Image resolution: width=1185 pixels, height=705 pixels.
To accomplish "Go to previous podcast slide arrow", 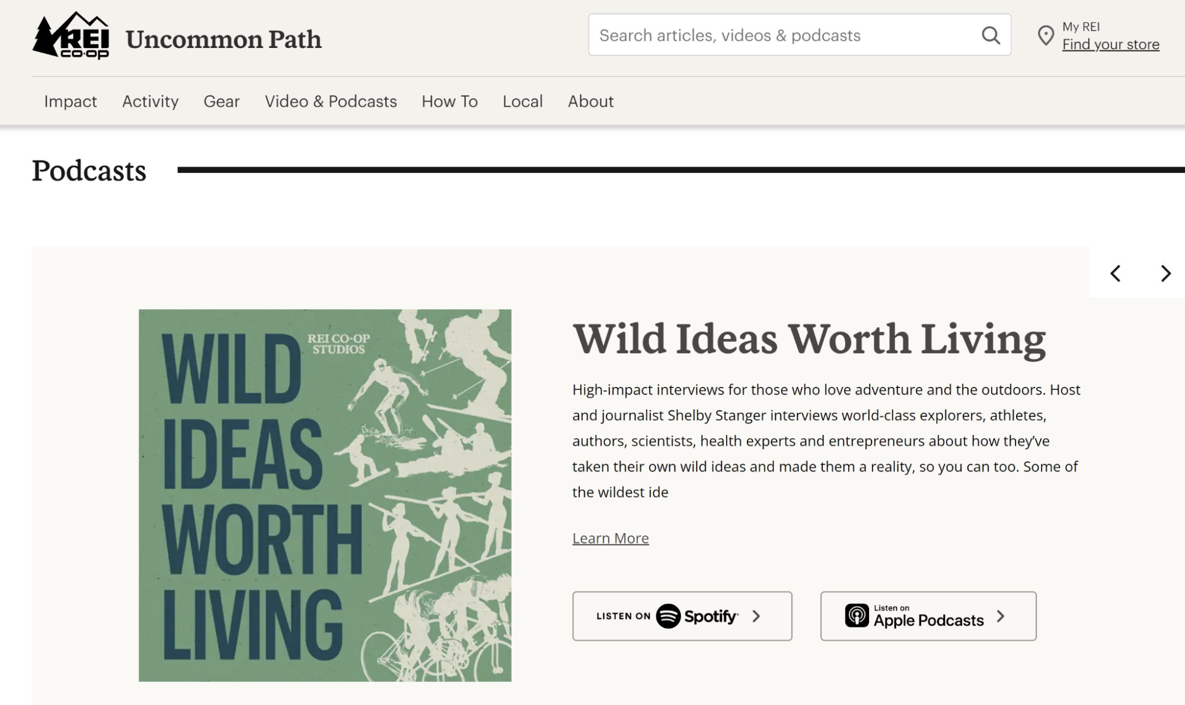I will (1115, 273).
